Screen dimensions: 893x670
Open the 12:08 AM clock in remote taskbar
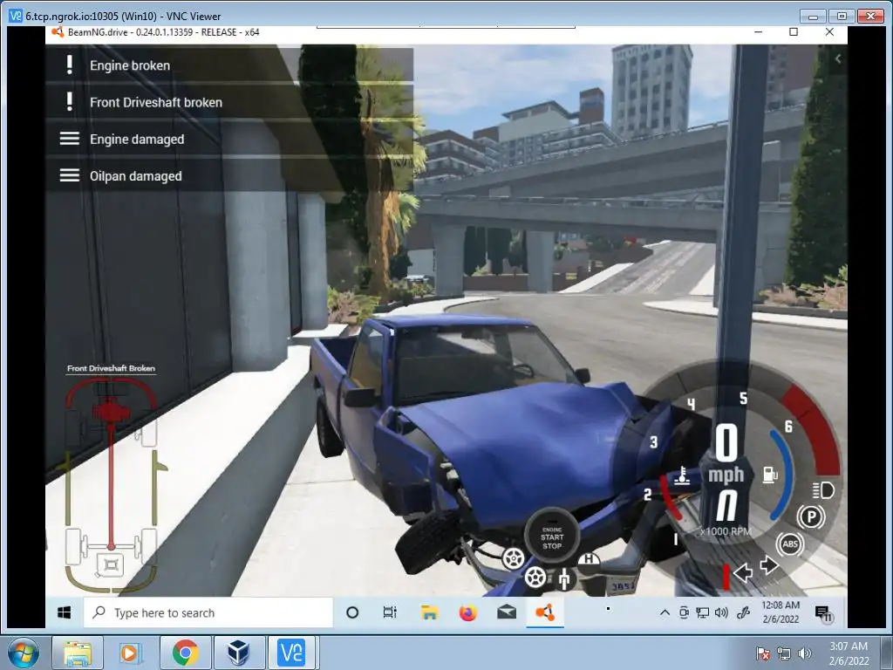[781, 612]
